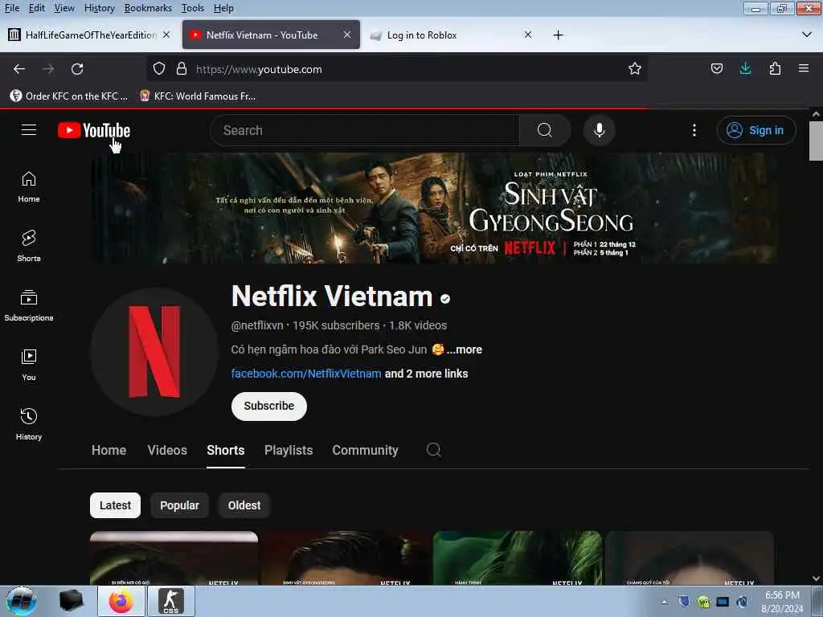This screenshot has height=617, width=823.
Task: Bookmark this page with star icon
Action: click(635, 69)
